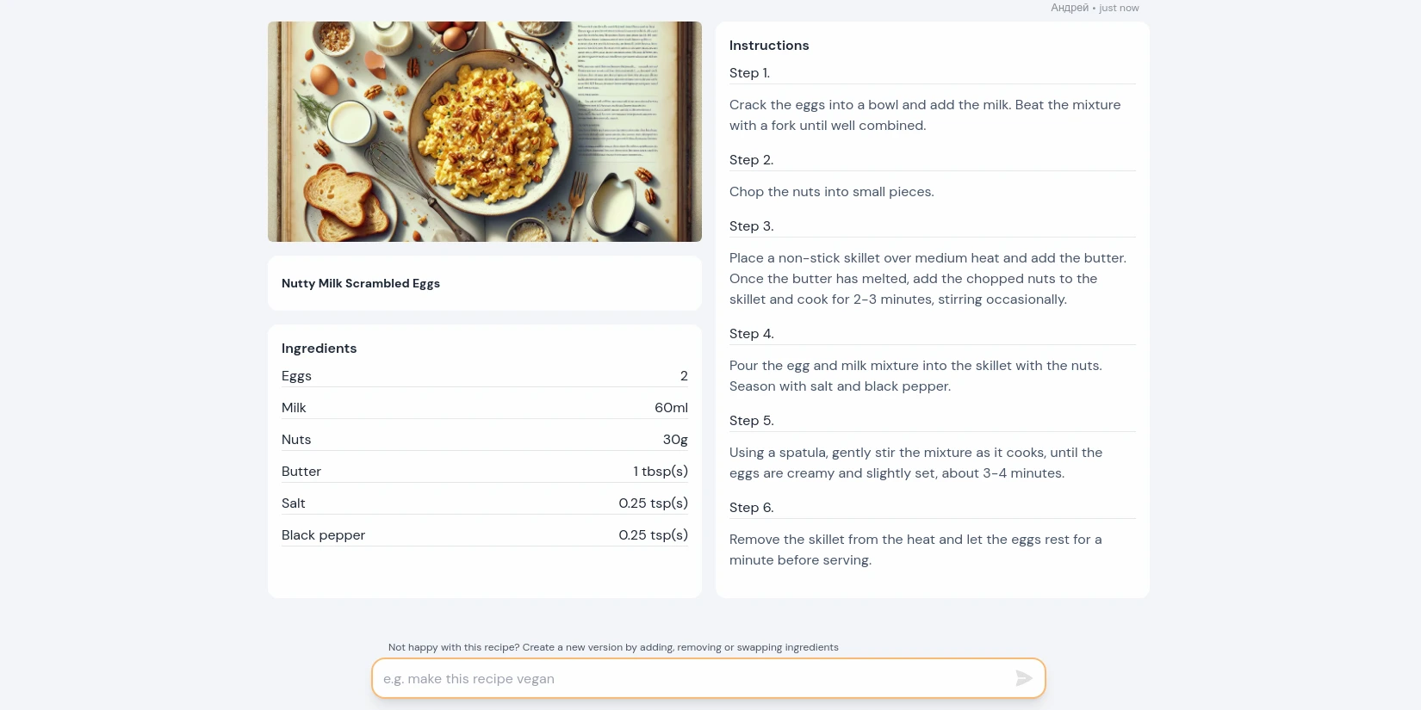The image size is (1421, 710).
Task: Click the Ingredients heading
Action: (x=319, y=349)
